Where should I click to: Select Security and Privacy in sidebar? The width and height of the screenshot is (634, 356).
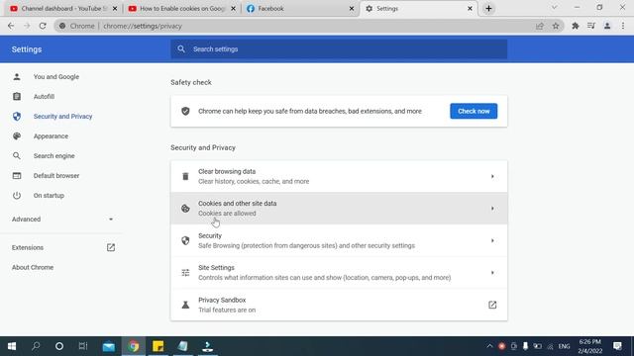pyautogui.click(x=62, y=117)
